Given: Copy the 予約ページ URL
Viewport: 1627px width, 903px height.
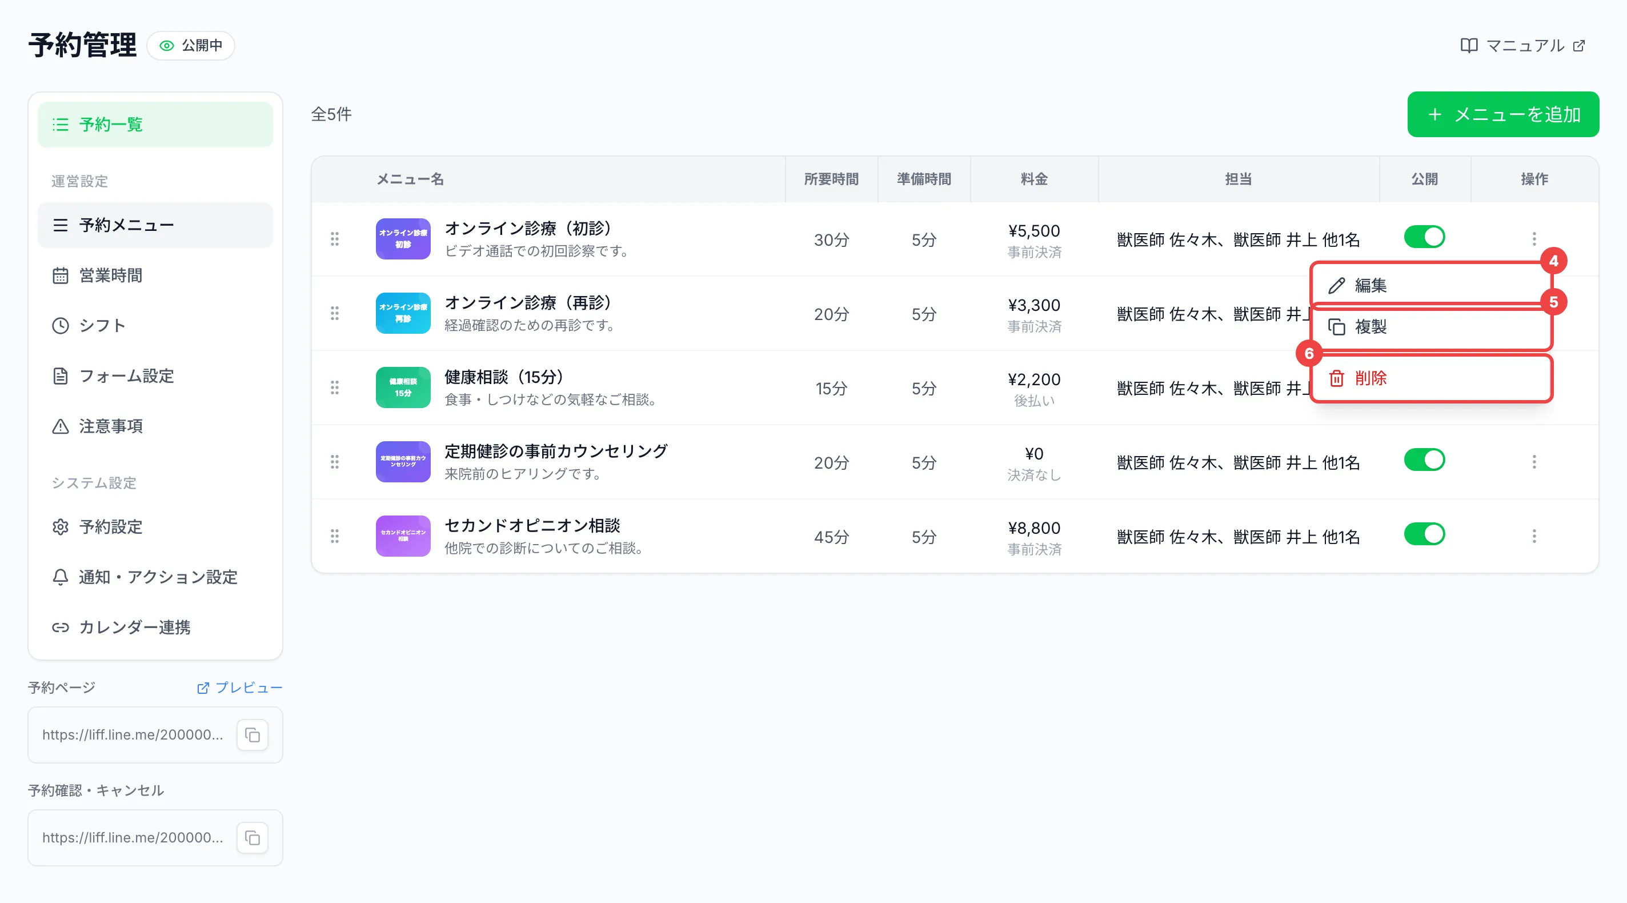Looking at the screenshot, I should [253, 735].
